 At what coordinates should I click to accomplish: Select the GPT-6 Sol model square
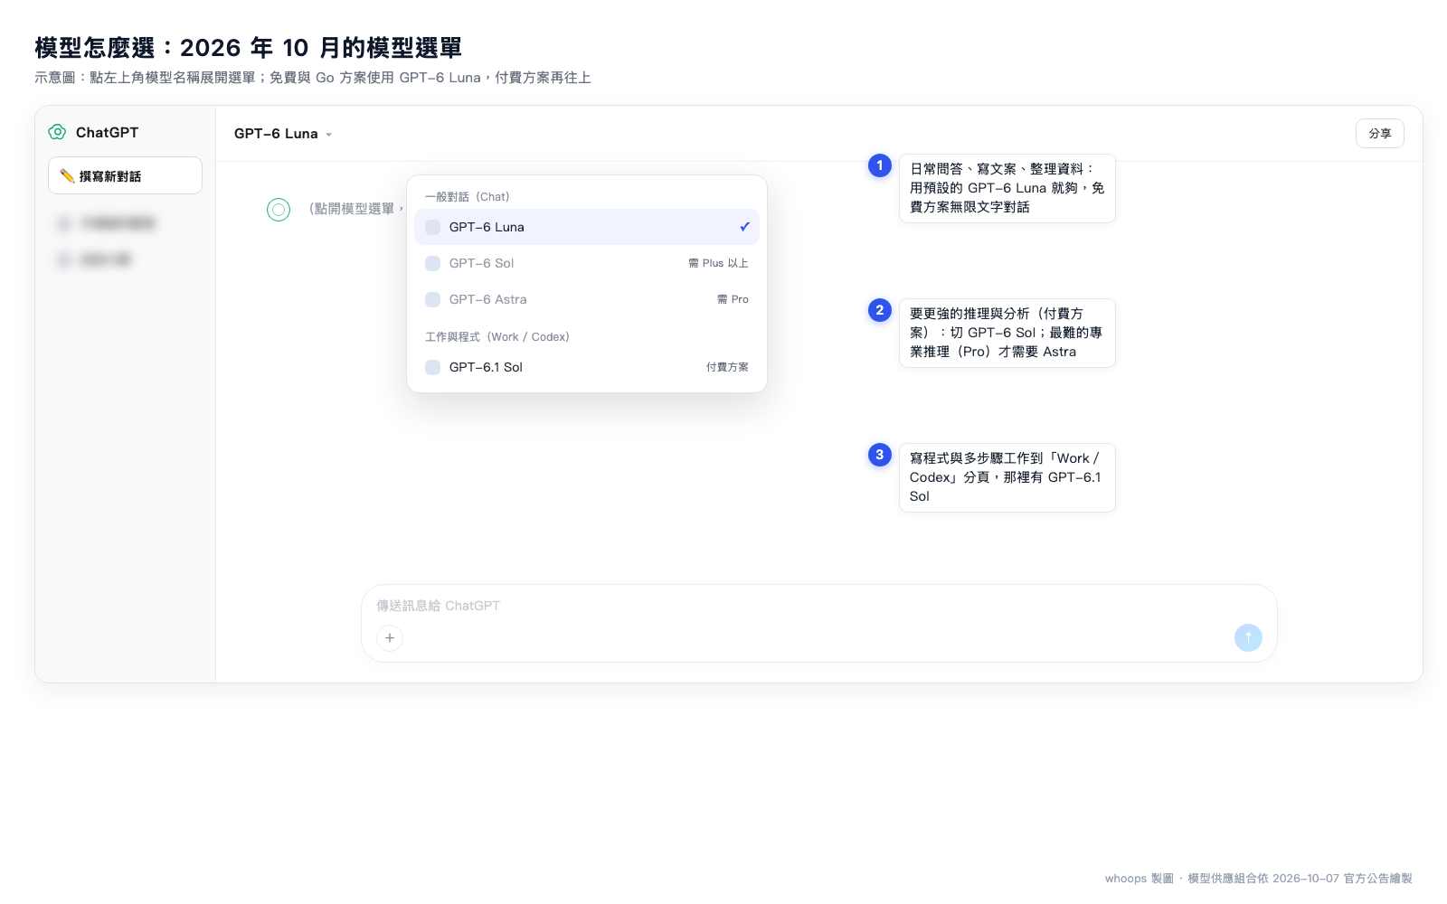coord(432,263)
